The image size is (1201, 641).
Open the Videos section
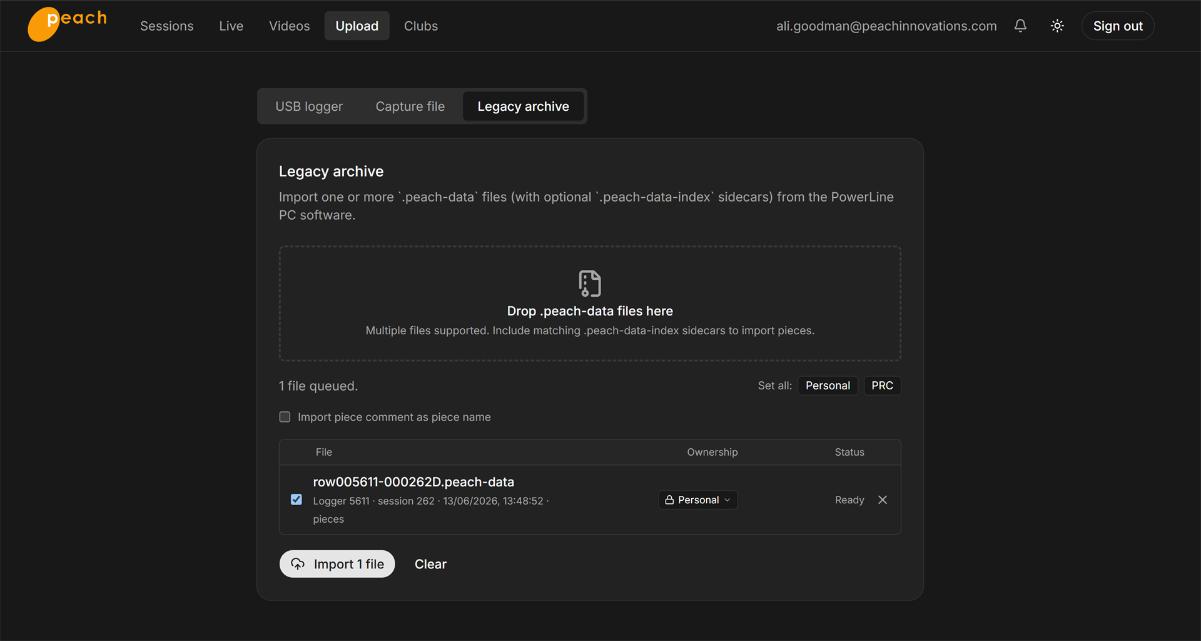pos(290,26)
